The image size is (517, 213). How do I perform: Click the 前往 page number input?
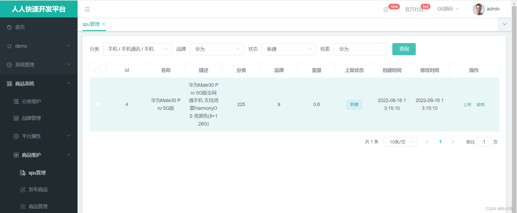[x=484, y=142]
